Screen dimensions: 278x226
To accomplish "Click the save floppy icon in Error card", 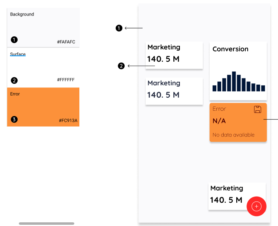I will [258, 110].
